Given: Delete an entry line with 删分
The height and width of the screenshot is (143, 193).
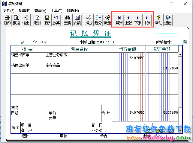Looking at the screenshot, I should tap(98, 20).
